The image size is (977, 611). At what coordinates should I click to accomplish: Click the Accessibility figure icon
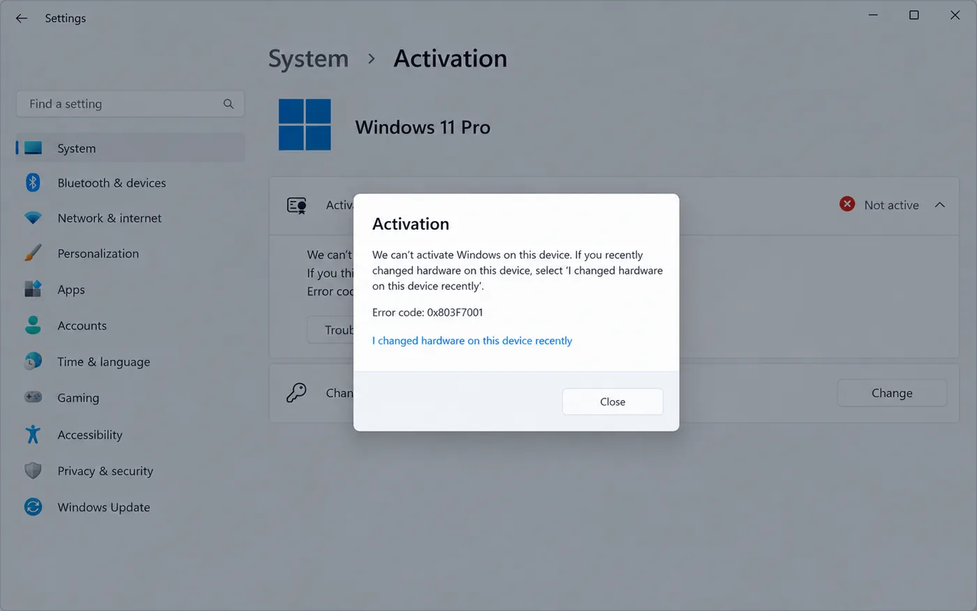(33, 435)
